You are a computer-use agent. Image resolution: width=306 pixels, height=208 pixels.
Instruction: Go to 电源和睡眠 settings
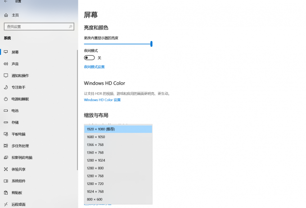pyautogui.click(x=20, y=99)
